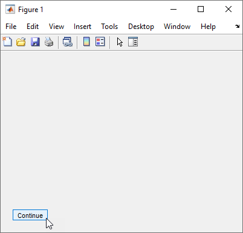Insert a legend using the toolbar icon
The image size is (243, 233).
(x=100, y=42)
